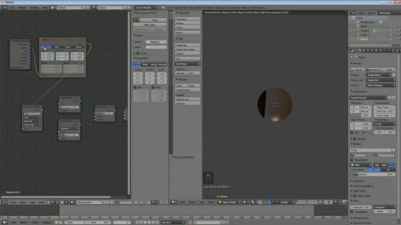
Task: Adjust the Compression slider
Action: pyautogui.click(x=373, y=174)
